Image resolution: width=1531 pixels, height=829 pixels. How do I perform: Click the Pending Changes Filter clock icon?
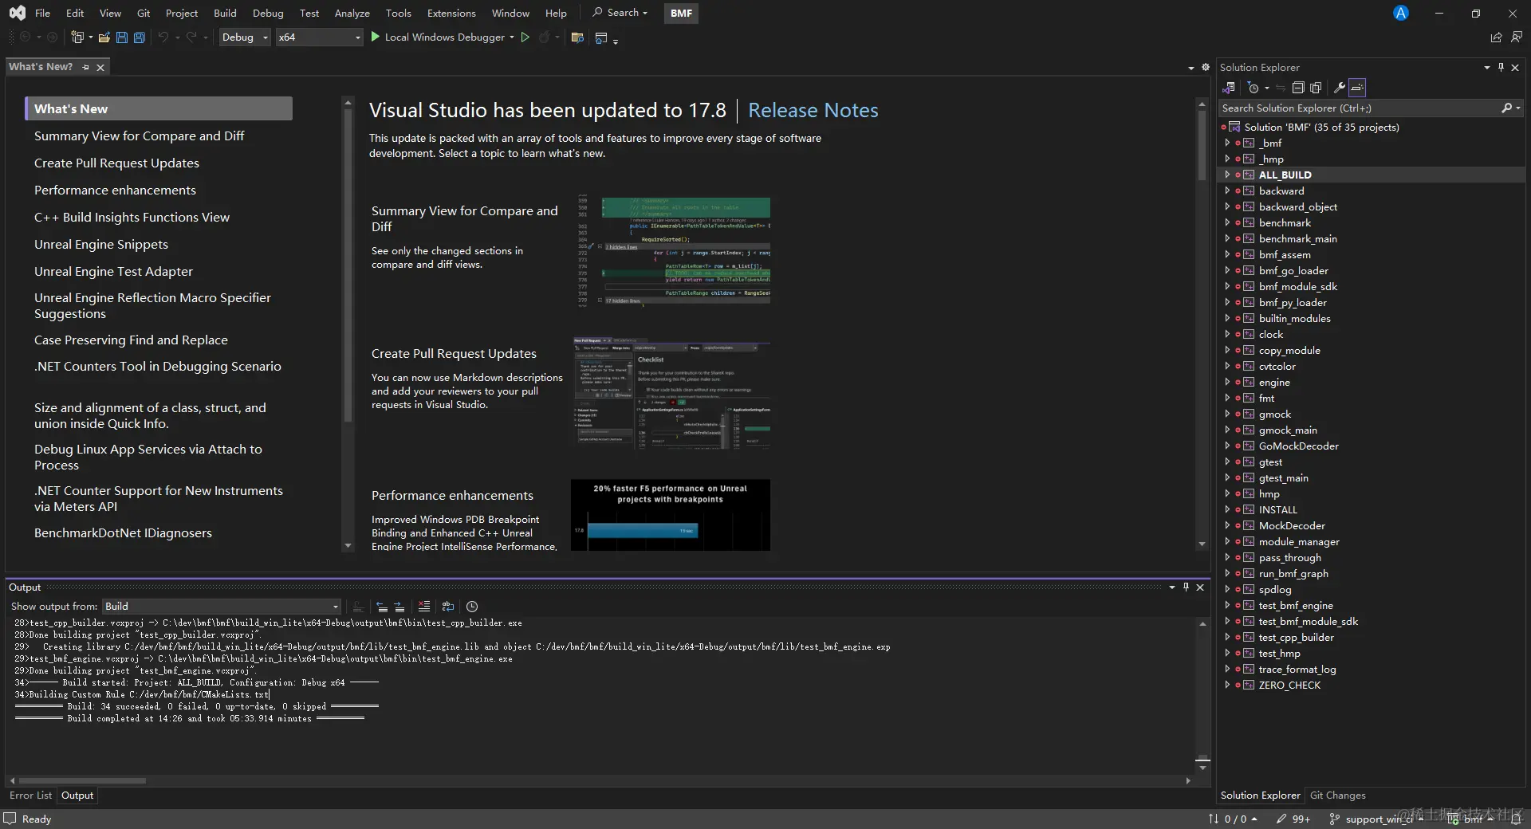pyautogui.click(x=1254, y=88)
